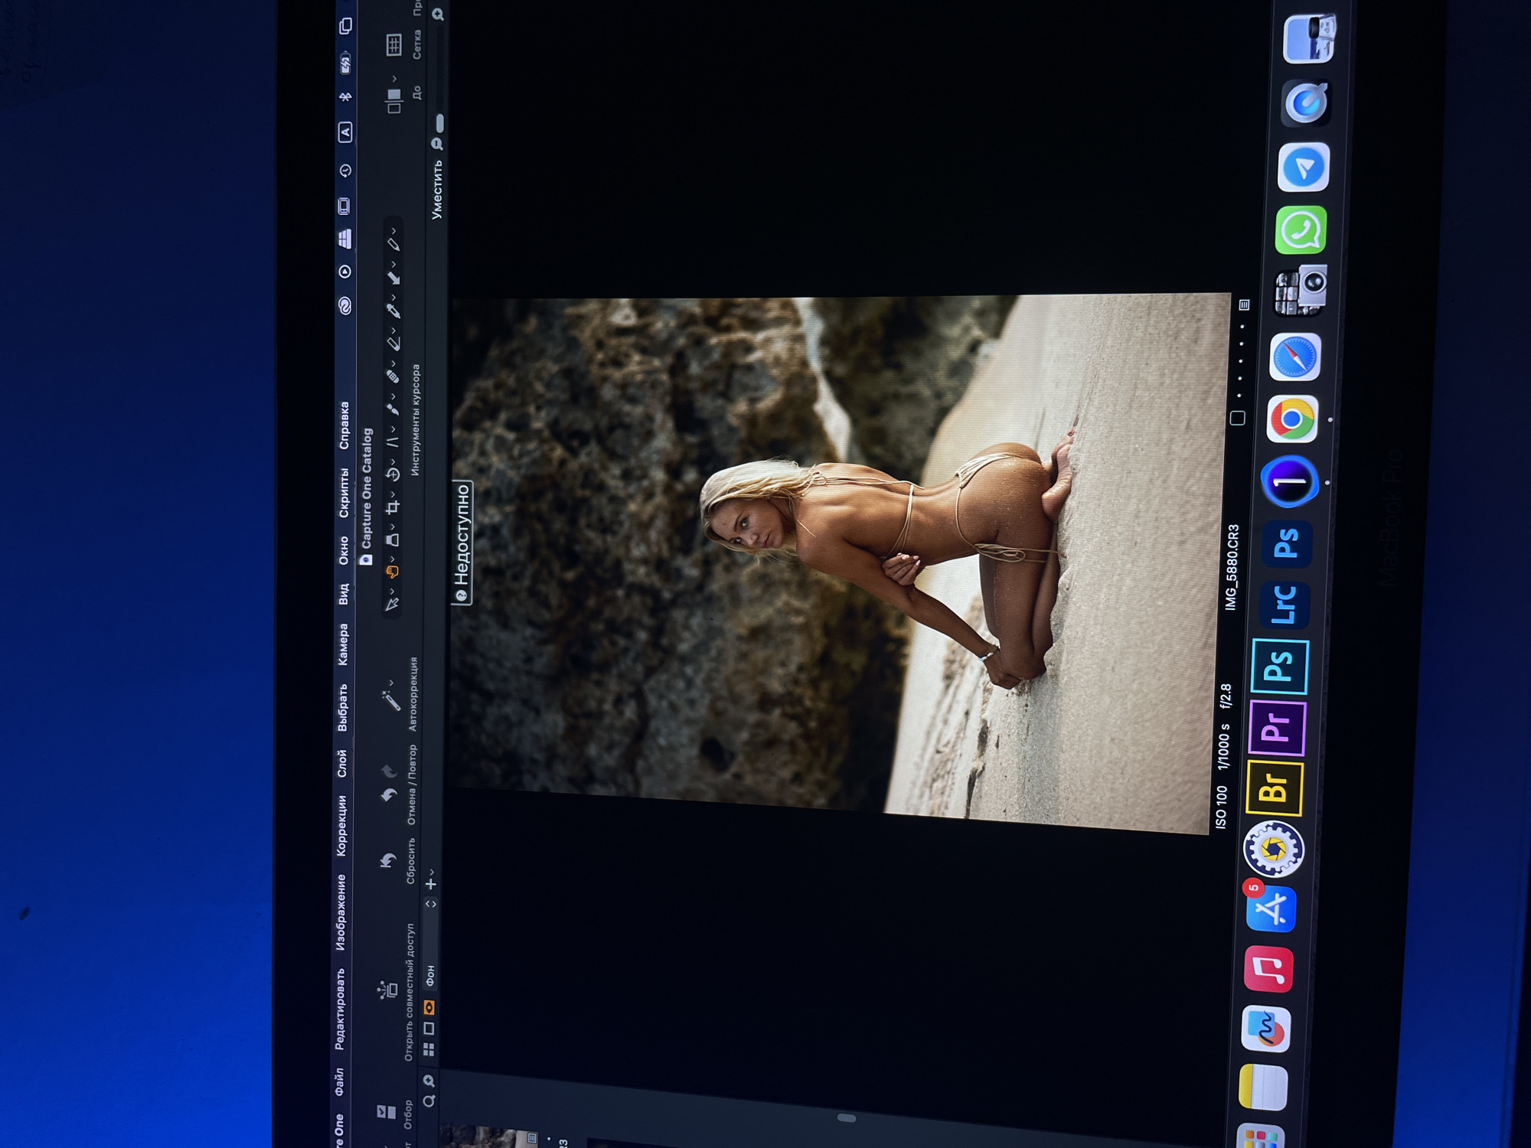1531x1148 pixels.
Task: Select the orange hand pan tool
Action: point(393,572)
